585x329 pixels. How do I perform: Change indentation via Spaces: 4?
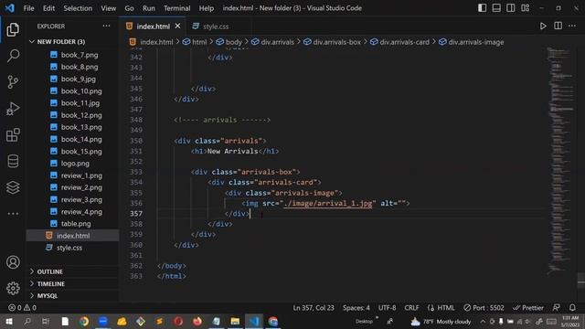(x=356, y=308)
